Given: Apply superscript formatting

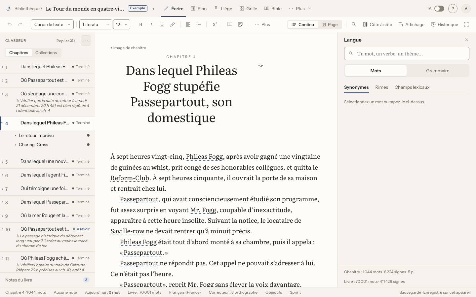Looking at the screenshot, I should tap(215, 24).
